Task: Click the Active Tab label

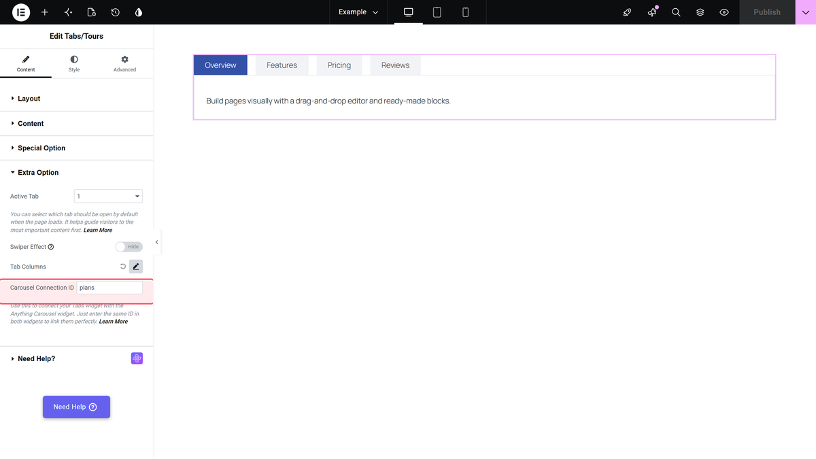Action: [x=24, y=197]
